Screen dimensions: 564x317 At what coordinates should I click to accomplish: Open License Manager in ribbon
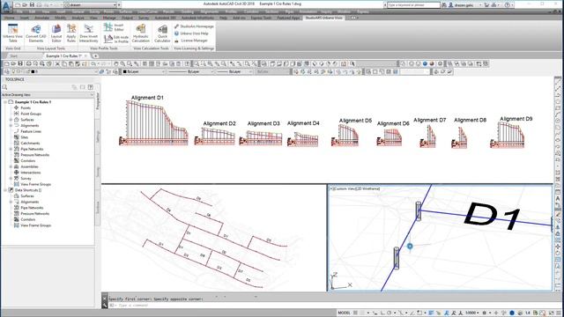pos(191,41)
